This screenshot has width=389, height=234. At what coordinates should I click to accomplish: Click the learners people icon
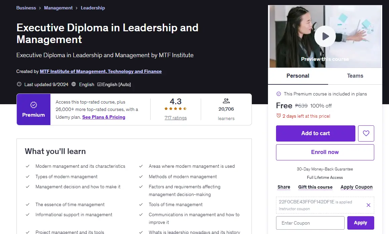226,101
